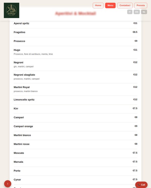Click the blurred Aperitivi section heading
This screenshot has width=151, height=188.
point(75,14)
